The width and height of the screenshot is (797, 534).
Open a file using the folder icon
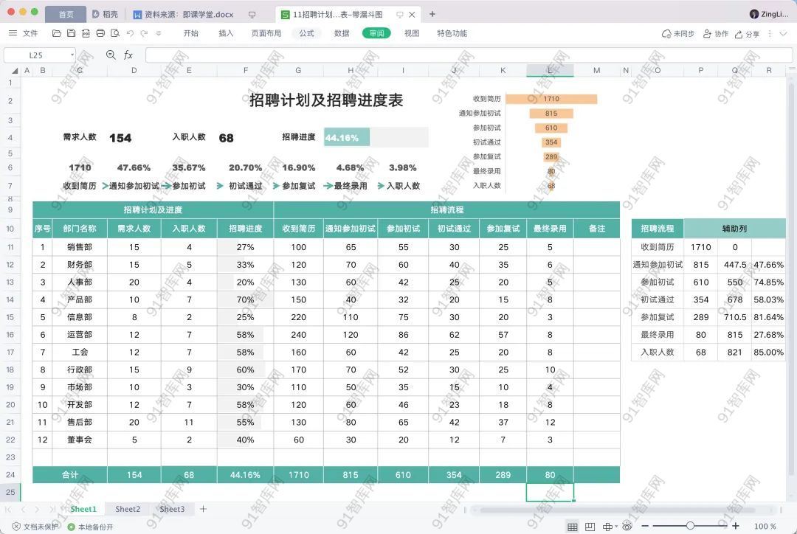(x=57, y=33)
